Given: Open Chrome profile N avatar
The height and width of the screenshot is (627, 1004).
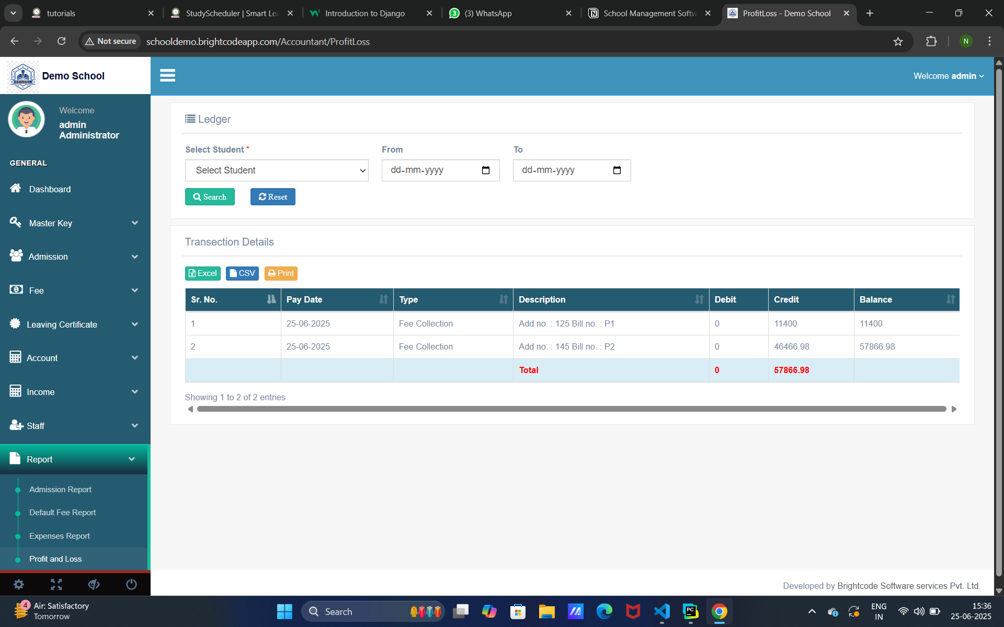Looking at the screenshot, I should [x=966, y=41].
